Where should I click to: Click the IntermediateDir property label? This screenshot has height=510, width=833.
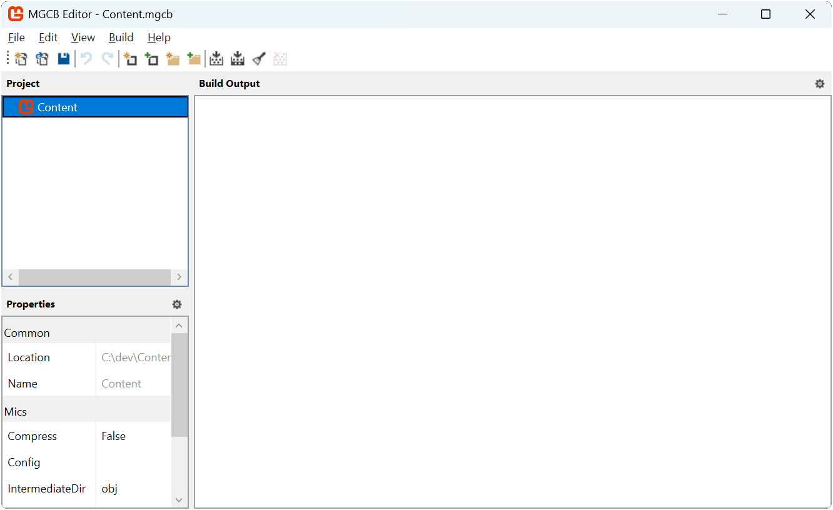click(x=47, y=489)
